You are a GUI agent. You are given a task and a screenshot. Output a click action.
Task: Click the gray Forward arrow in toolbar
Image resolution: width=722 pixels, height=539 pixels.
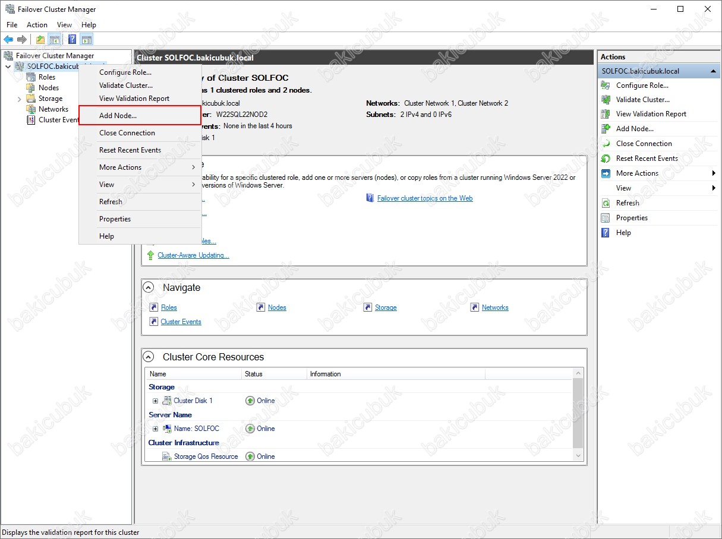pyautogui.click(x=22, y=40)
